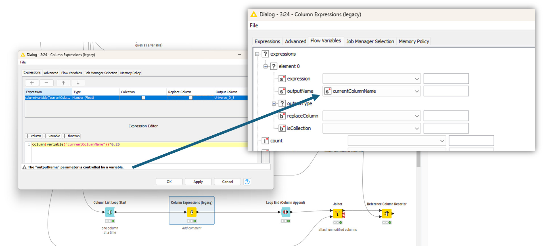Viewport: 544px width, 246px height.
Task: Toggle the Replace Column checkbox
Action: (x=191, y=98)
